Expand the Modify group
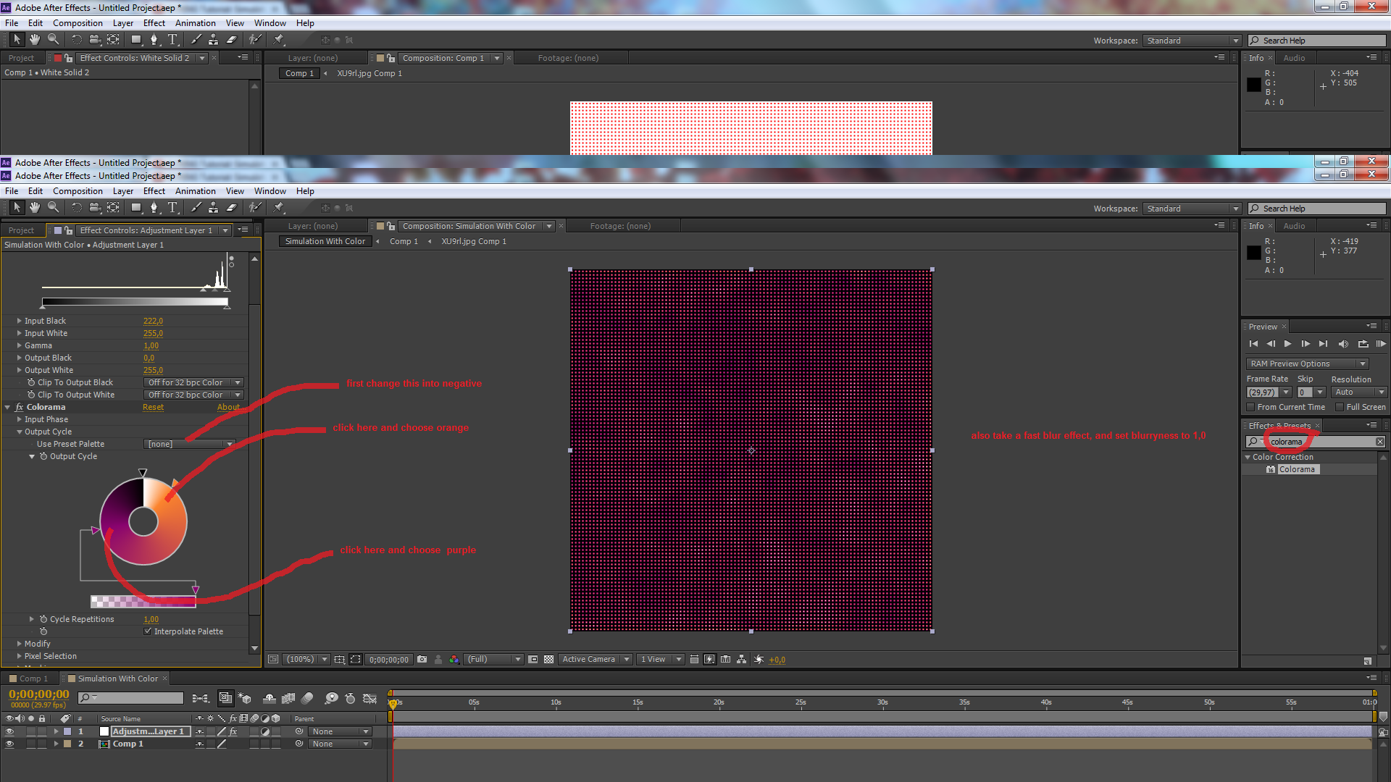Image resolution: width=1391 pixels, height=782 pixels. coord(20,644)
